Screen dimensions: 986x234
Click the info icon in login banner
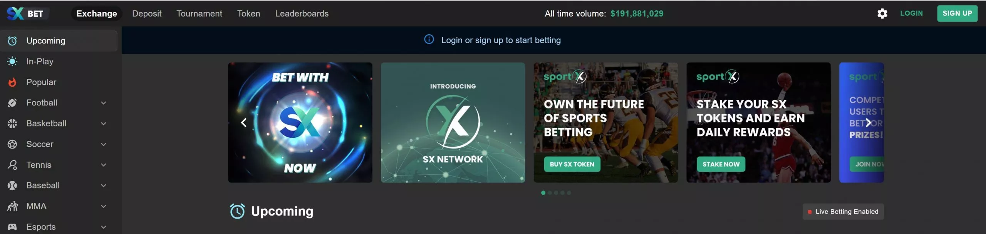[429, 40]
